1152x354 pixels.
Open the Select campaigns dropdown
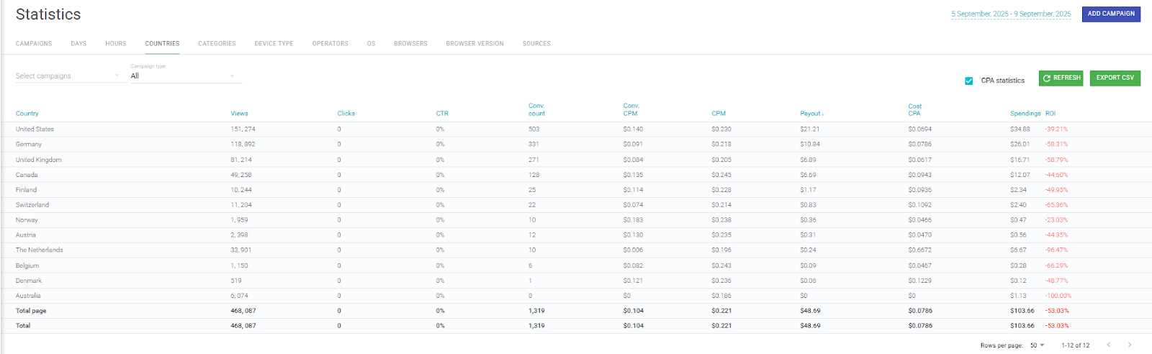click(x=68, y=76)
